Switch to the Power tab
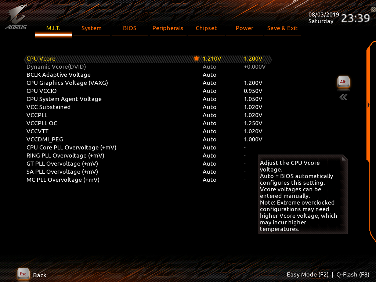This screenshot has width=376, height=282. pyautogui.click(x=244, y=28)
